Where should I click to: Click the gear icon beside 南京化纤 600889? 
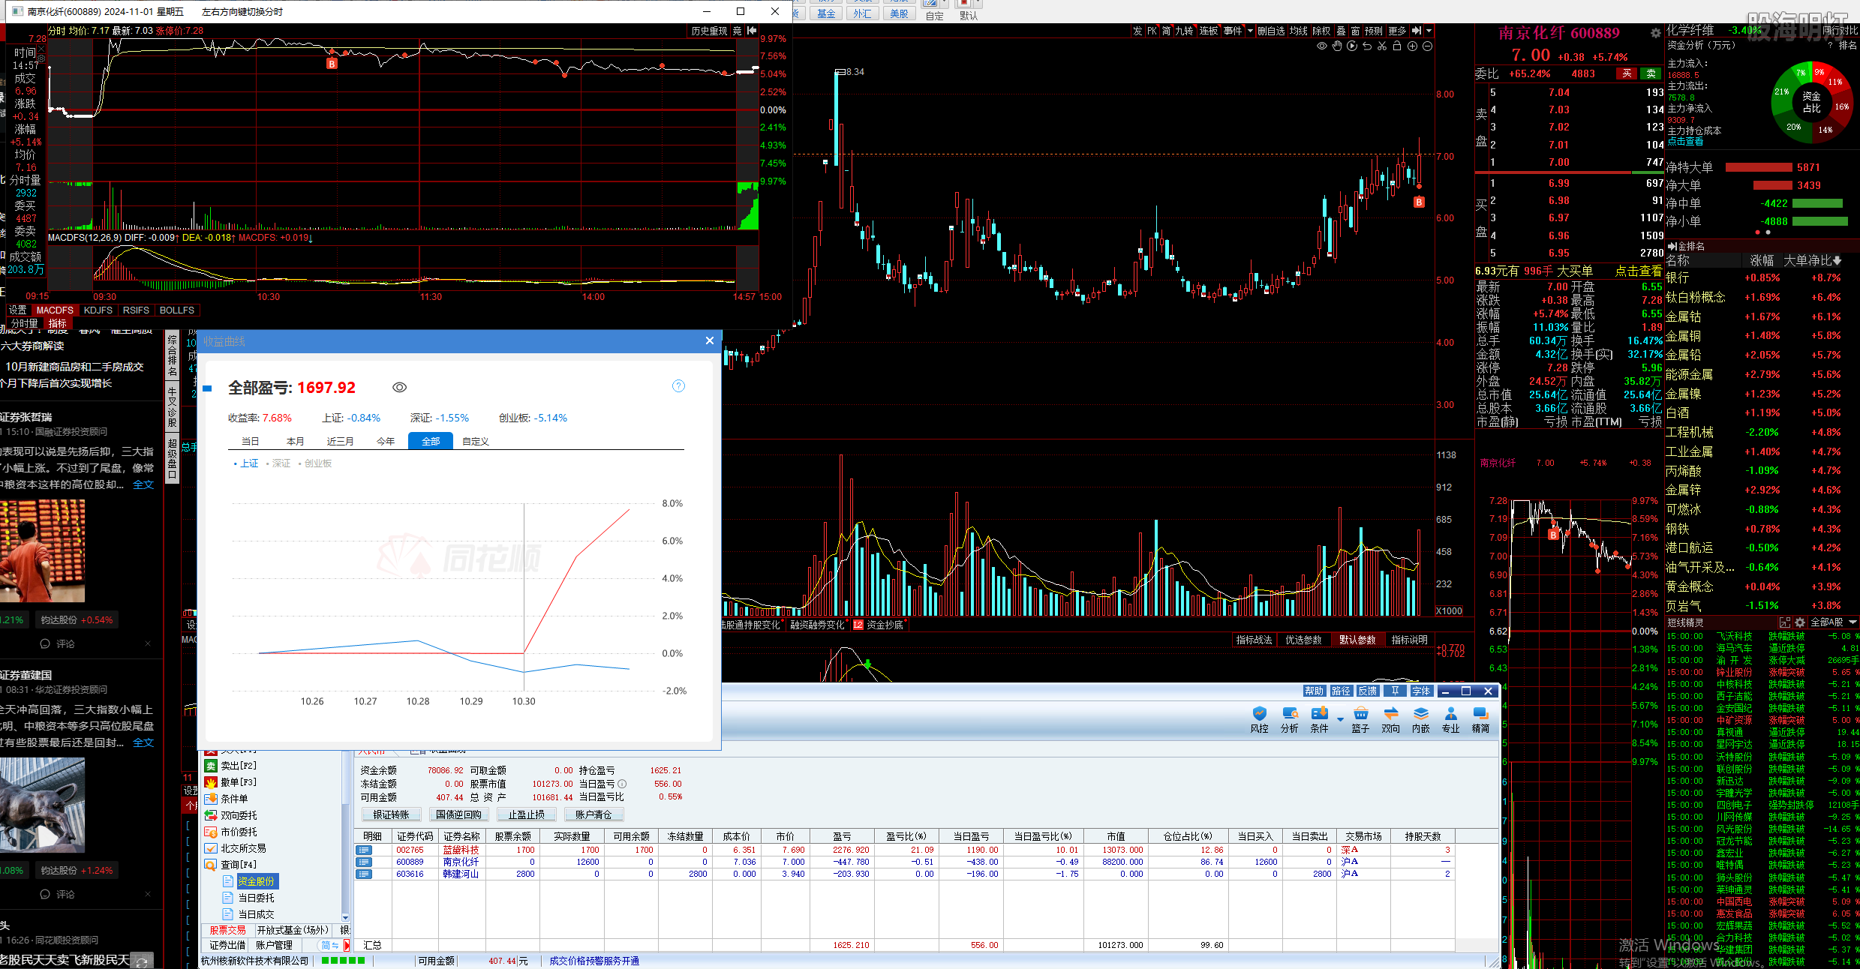click(x=1655, y=33)
